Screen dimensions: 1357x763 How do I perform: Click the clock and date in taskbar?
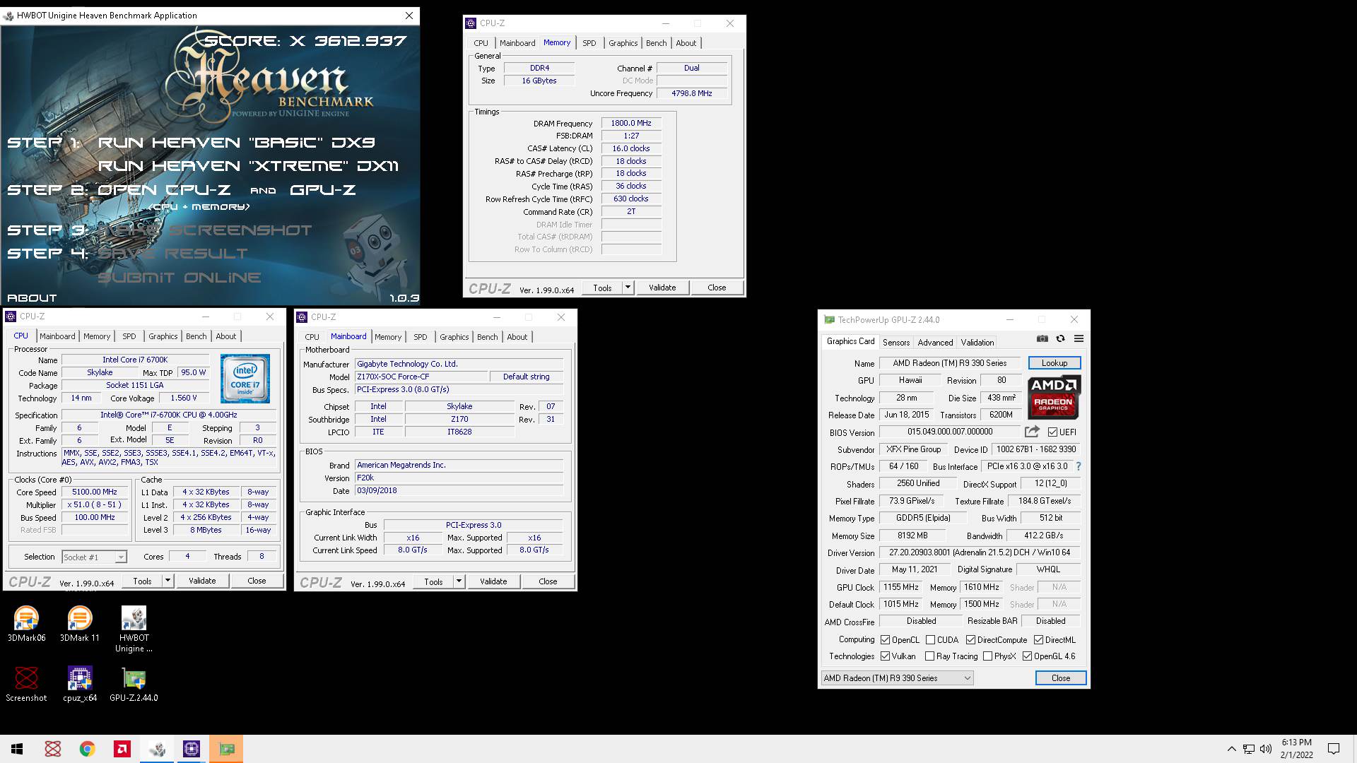pos(1296,749)
